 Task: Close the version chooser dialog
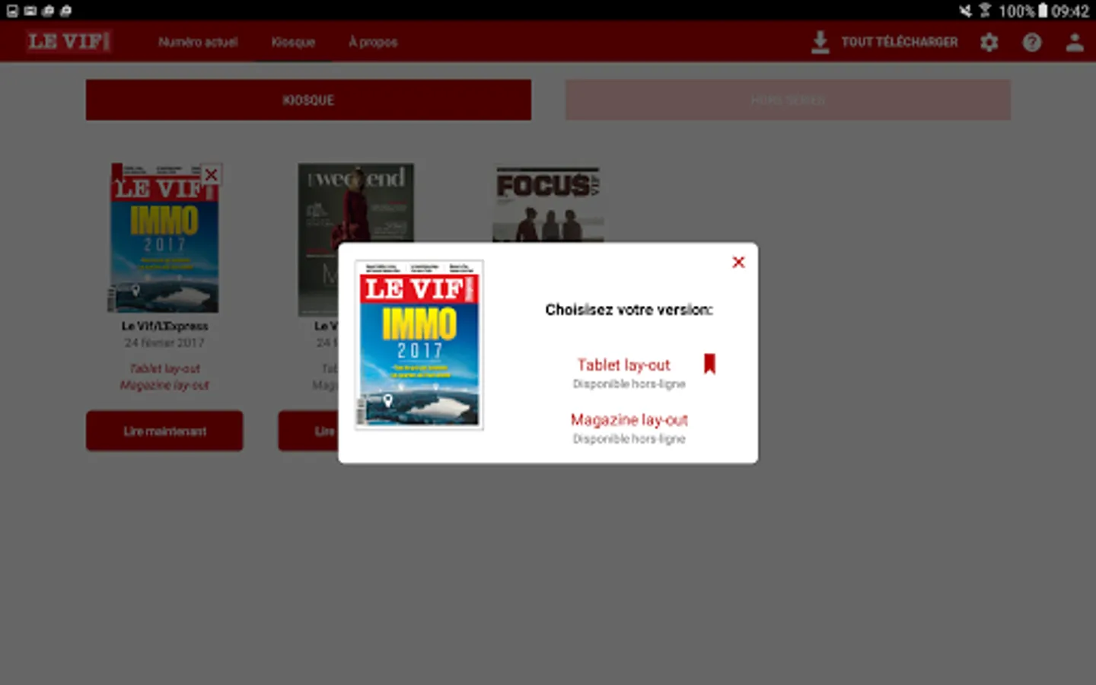[738, 262]
